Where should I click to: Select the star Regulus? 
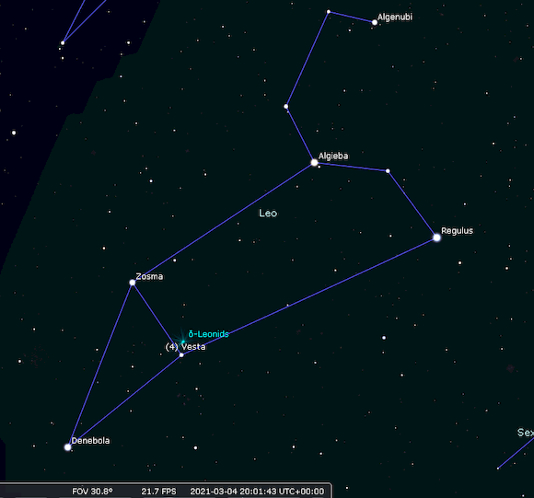436,237
